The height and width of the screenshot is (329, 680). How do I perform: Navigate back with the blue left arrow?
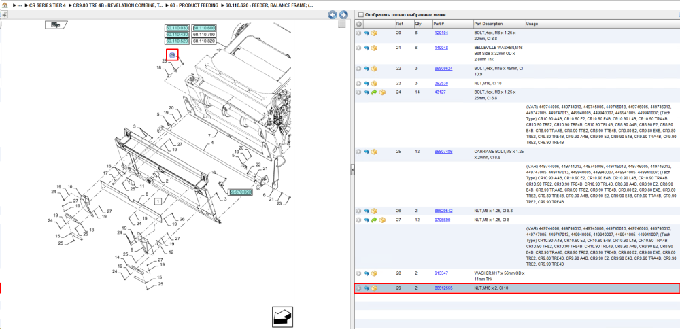(333, 15)
